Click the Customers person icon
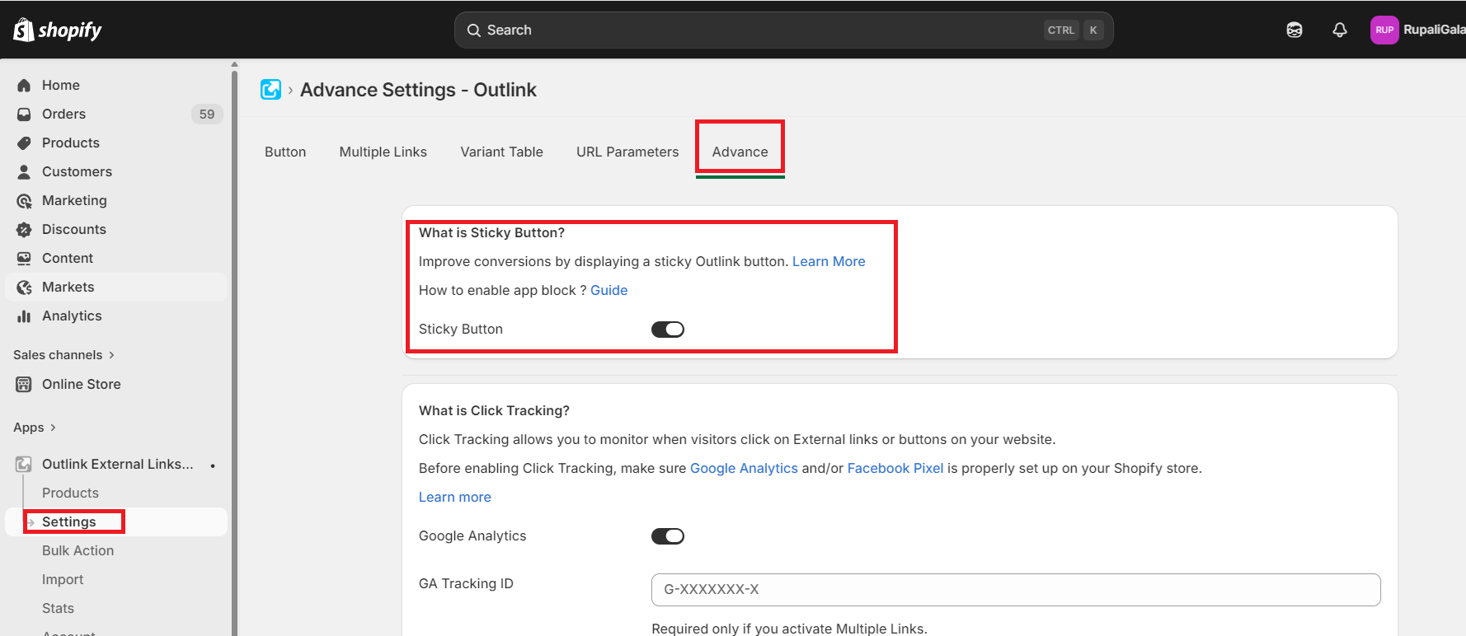This screenshot has height=636, width=1466. (24, 171)
